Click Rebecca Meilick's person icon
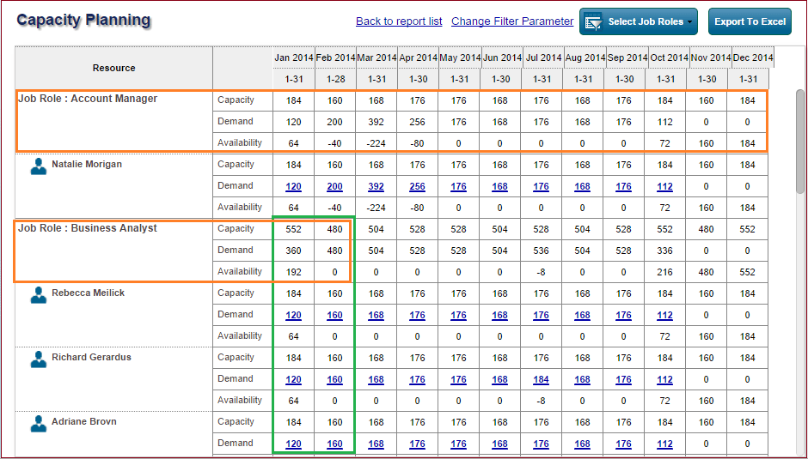This screenshot has height=459, width=808. [x=38, y=295]
